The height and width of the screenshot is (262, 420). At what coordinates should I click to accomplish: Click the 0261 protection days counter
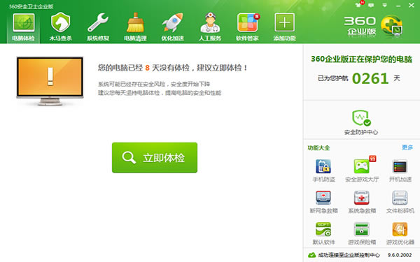click(370, 78)
